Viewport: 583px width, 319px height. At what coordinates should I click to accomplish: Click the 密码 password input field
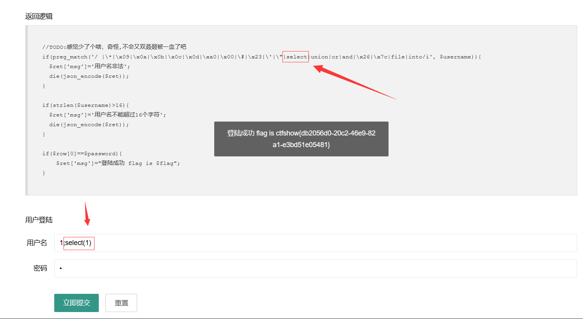tap(315, 268)
